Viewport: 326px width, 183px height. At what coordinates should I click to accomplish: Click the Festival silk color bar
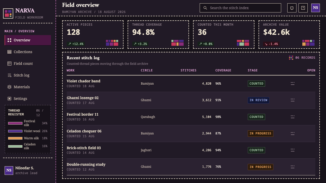tap(15, 123)
